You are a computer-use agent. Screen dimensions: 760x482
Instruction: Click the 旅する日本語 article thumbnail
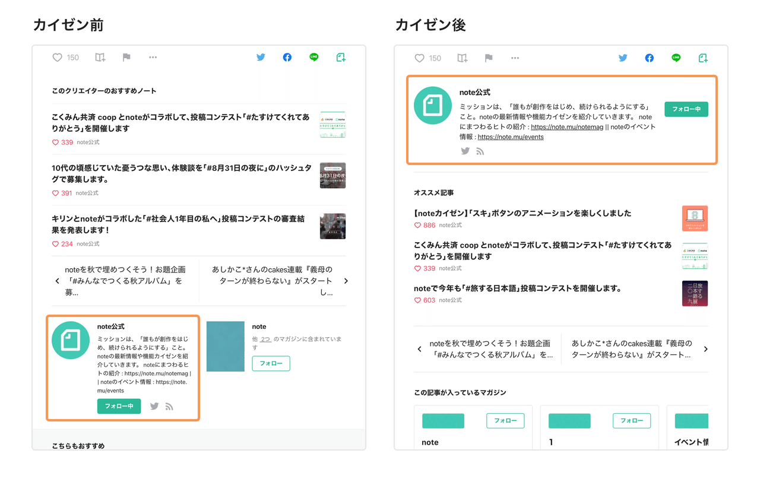695,293
